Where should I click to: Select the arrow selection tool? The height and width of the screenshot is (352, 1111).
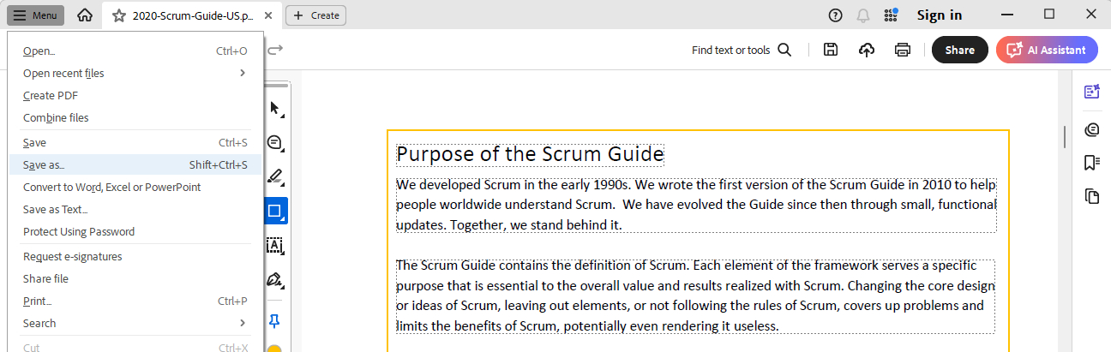(275, 109)
